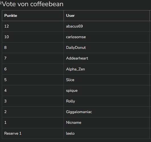The image size is (151, 142).
Task: Click the Nicname user entry
Action: coord(74,122)
